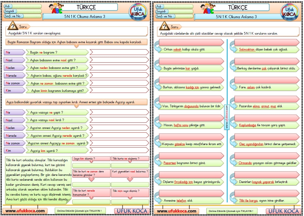
Task: Click '5N 1K Okuma Anlama 3' heading on right page
Action: pyautogui.click(x=236, y=17)
